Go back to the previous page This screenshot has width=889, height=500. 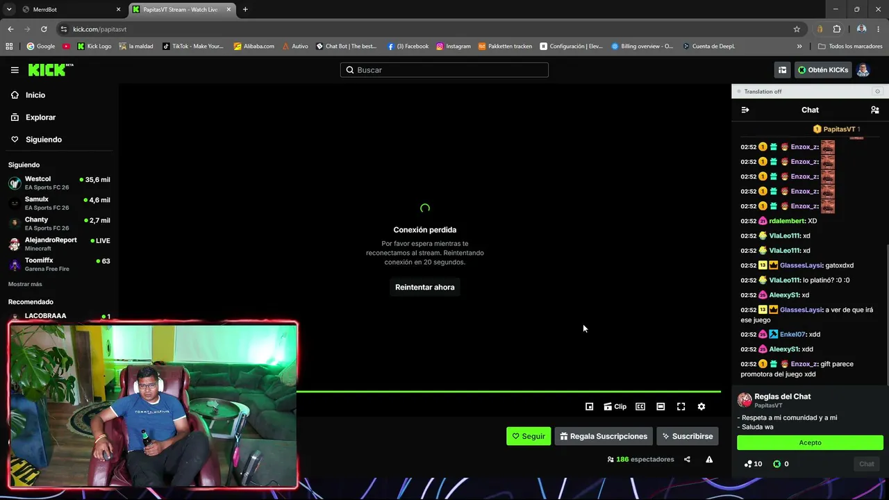point(10,29)
